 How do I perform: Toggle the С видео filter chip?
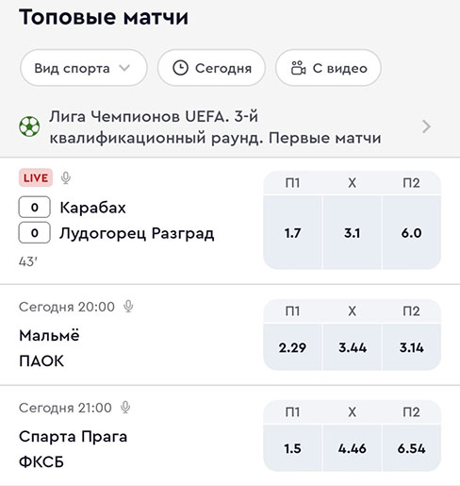coord(328,68)
